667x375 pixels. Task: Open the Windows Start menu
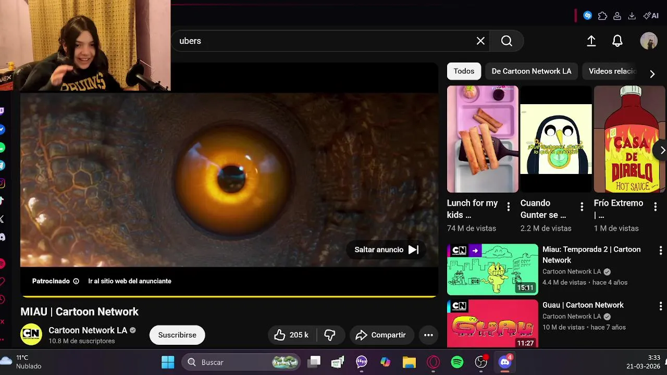click(168, 362)
